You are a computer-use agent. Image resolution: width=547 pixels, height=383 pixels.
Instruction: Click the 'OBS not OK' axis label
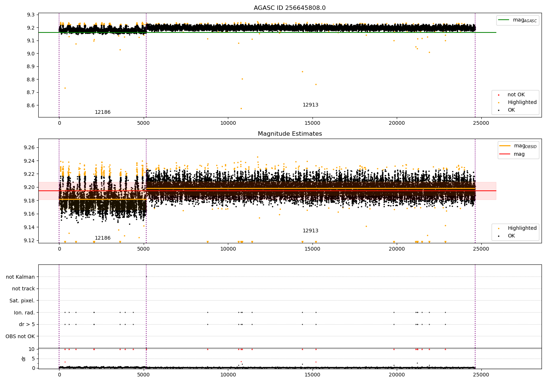(x=20, y=336)
